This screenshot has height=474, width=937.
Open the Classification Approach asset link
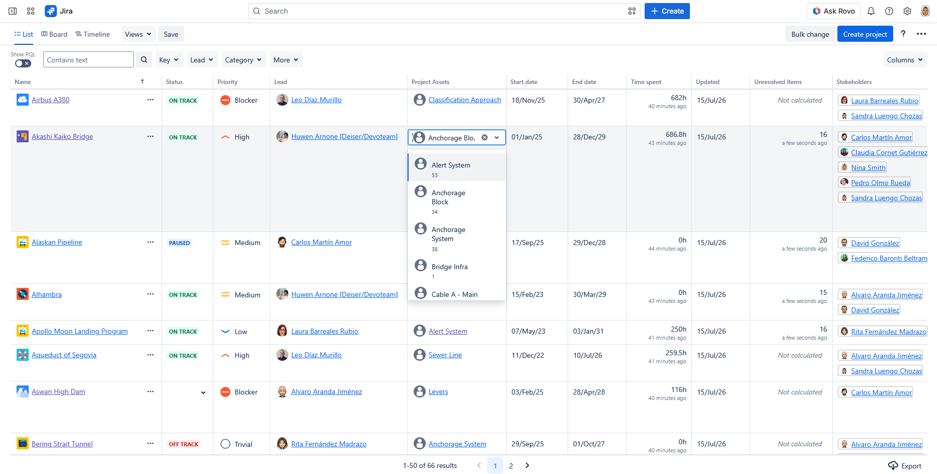[x=465, y=100]
